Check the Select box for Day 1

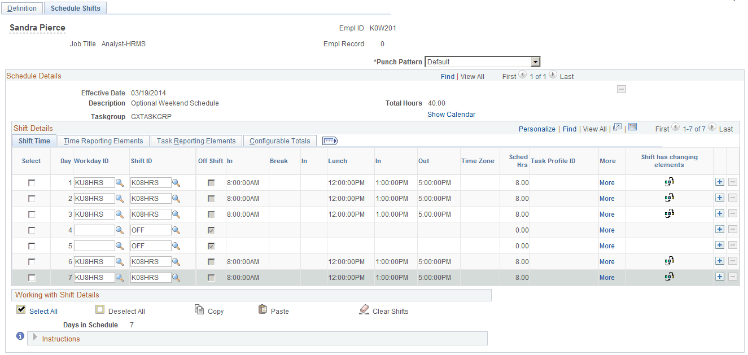click(x=31, y=182)
